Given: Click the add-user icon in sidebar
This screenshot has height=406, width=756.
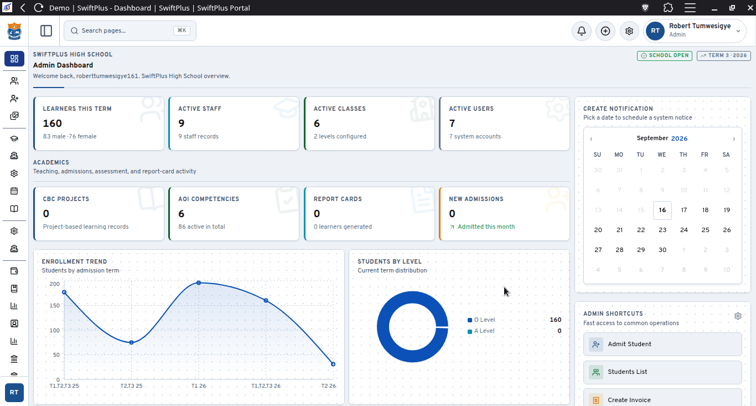Looking at the screenshot, I should 14,99.
